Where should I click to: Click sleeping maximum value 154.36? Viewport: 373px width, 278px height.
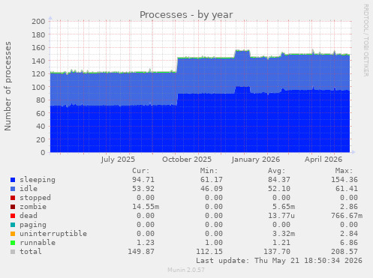click(x=344, y=180)
